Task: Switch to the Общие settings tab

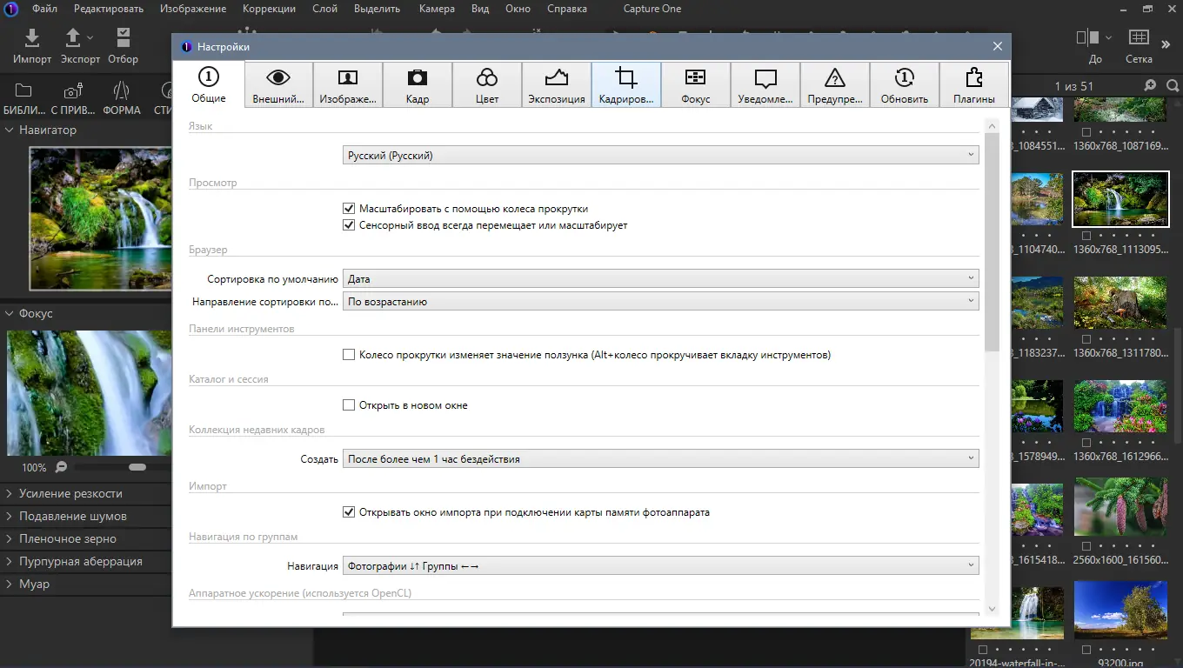Action: tap(209, 84)
